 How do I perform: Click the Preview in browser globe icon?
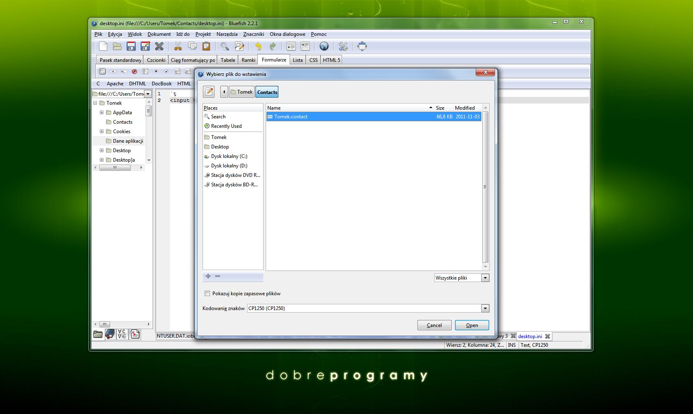pos(324,46)
